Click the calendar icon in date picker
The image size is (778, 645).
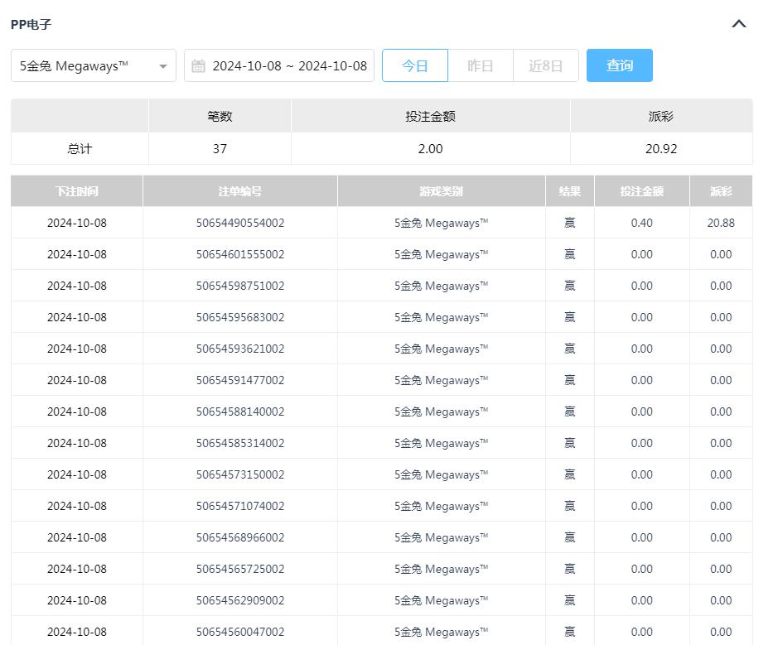(x=199, y=65)
